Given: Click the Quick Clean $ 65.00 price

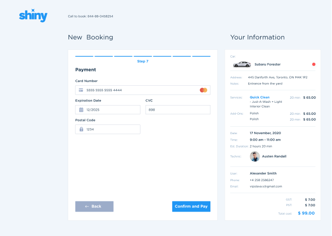Looking at the screenshot, I should (309, 98).
